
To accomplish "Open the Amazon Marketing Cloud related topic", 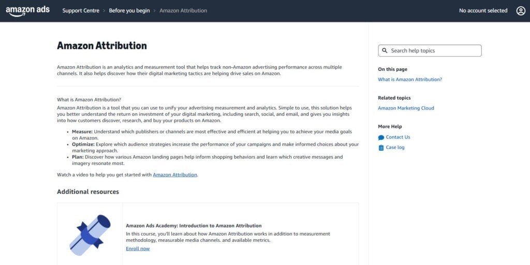I will point(406,108).
